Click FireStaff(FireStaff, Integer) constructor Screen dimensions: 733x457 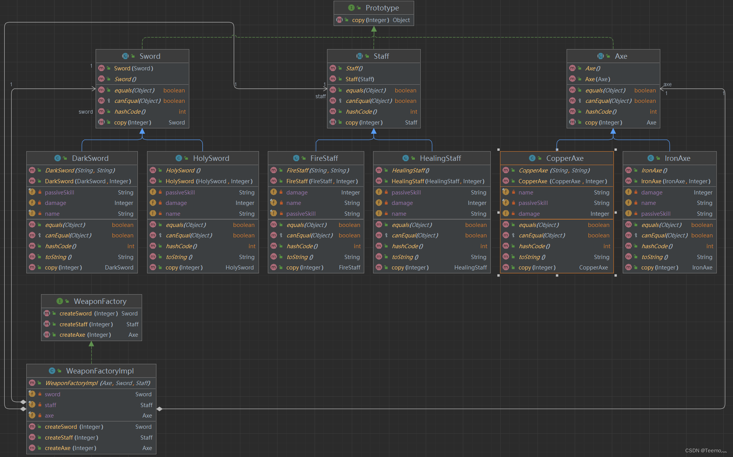(316, 181)
